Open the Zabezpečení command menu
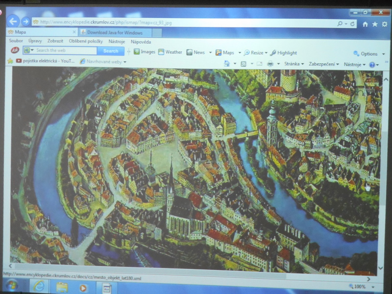Viewport: 392px width, 294px height. click(324, 64)
